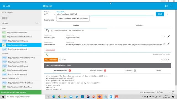Image resolution: width=177 pixels, height=99 pixels.
Task: Open the Request headers tab
Action: click(98, 70)
